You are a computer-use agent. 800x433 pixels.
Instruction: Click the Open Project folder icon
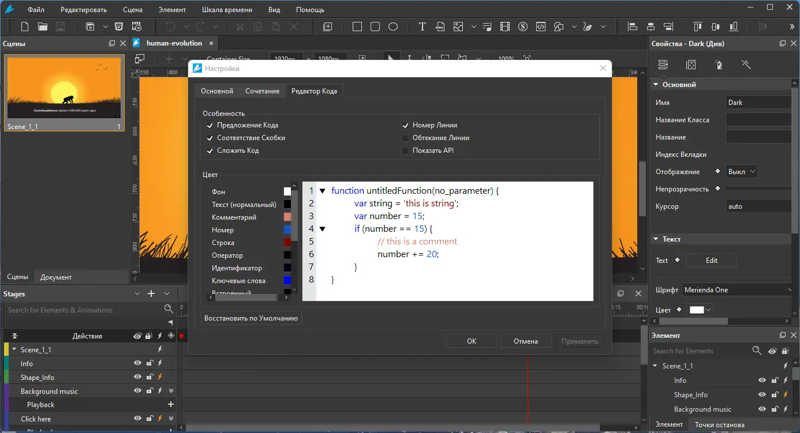pos(43,27)
